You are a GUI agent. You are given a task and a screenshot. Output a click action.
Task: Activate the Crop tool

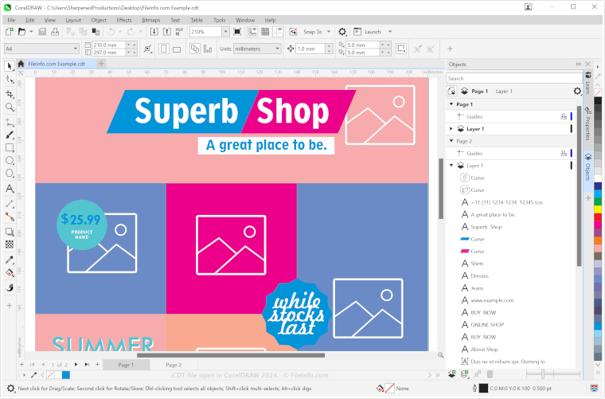[x=10, y=93]
